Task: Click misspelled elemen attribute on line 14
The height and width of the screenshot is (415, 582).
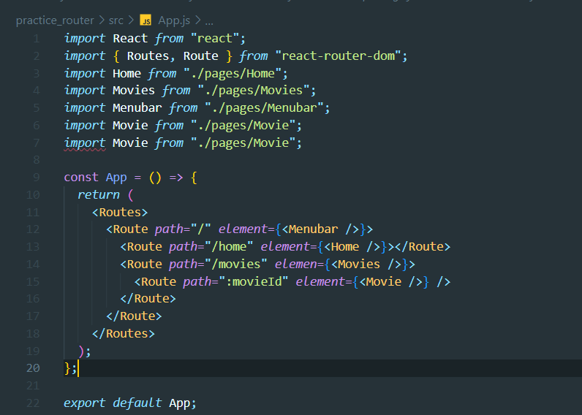Action: click(x=296, y=264)
